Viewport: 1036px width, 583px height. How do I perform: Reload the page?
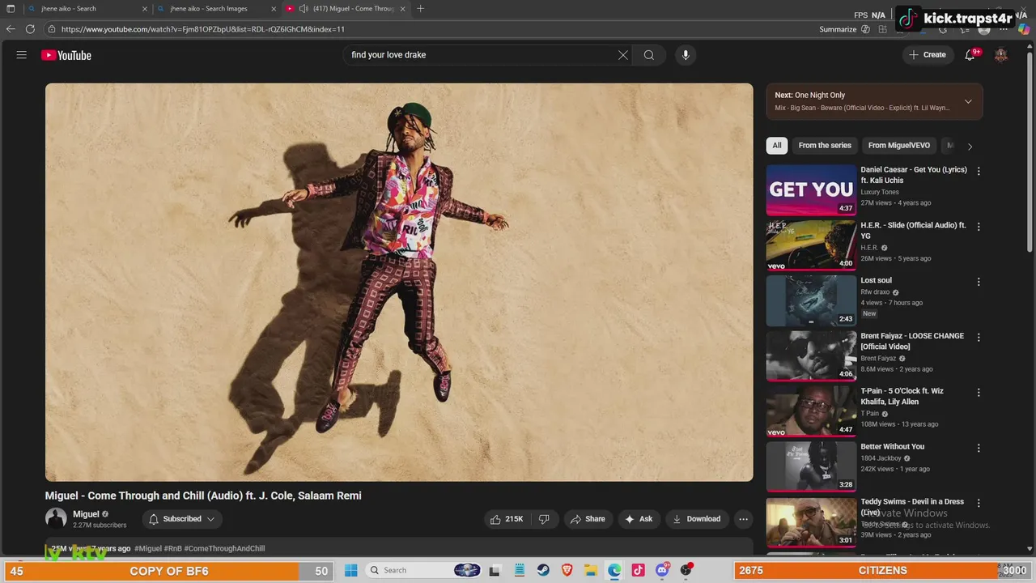point(30,29)
